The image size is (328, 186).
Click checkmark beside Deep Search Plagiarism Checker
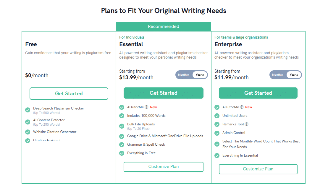[x=28, y=110]
